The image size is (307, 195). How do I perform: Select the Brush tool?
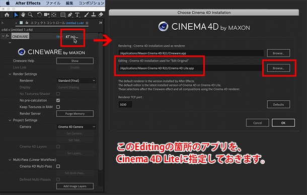87,15
